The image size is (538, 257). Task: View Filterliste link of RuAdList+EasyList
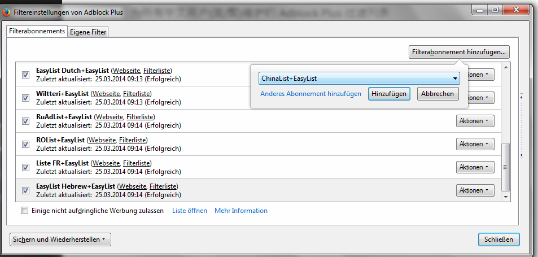tap(139, 117)
